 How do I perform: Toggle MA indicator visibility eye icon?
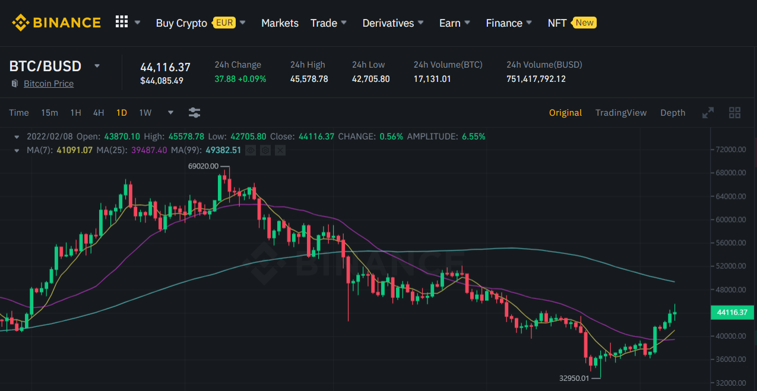click(x=251, y=151)
